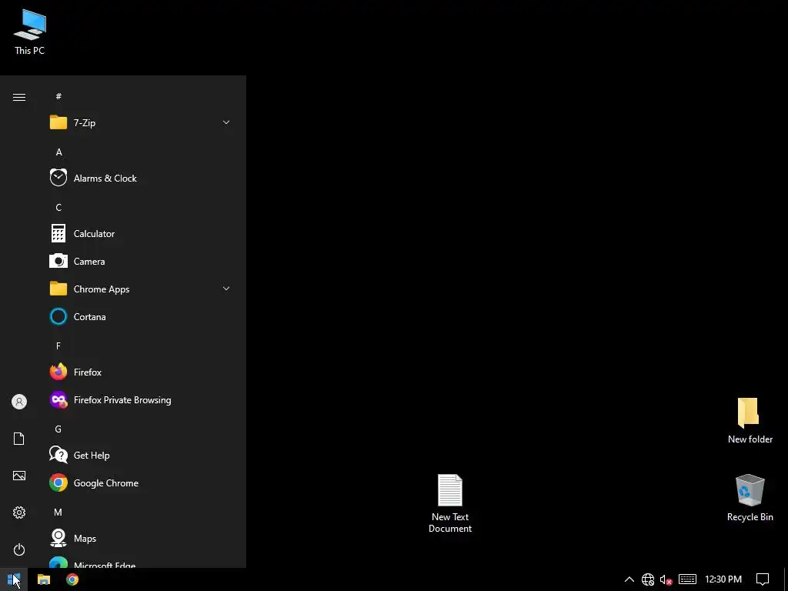Screen dimensions: 788x591
Task: Open File Explorer from the taskbar
Action: pyautogui.click(x=44, y=579)
